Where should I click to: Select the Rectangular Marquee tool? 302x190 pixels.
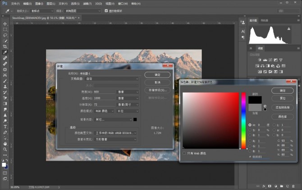[x=5, y=29]
